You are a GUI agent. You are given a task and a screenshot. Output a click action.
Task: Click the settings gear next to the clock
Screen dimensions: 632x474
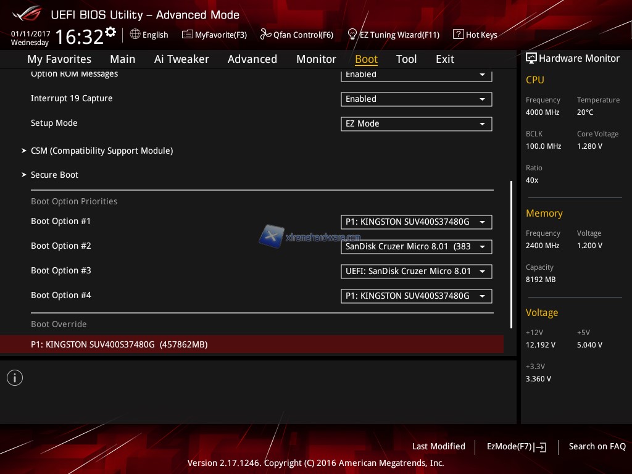[x=110, y=32]
